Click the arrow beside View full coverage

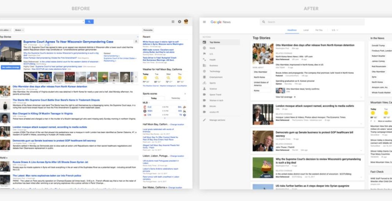click(295, 97)
